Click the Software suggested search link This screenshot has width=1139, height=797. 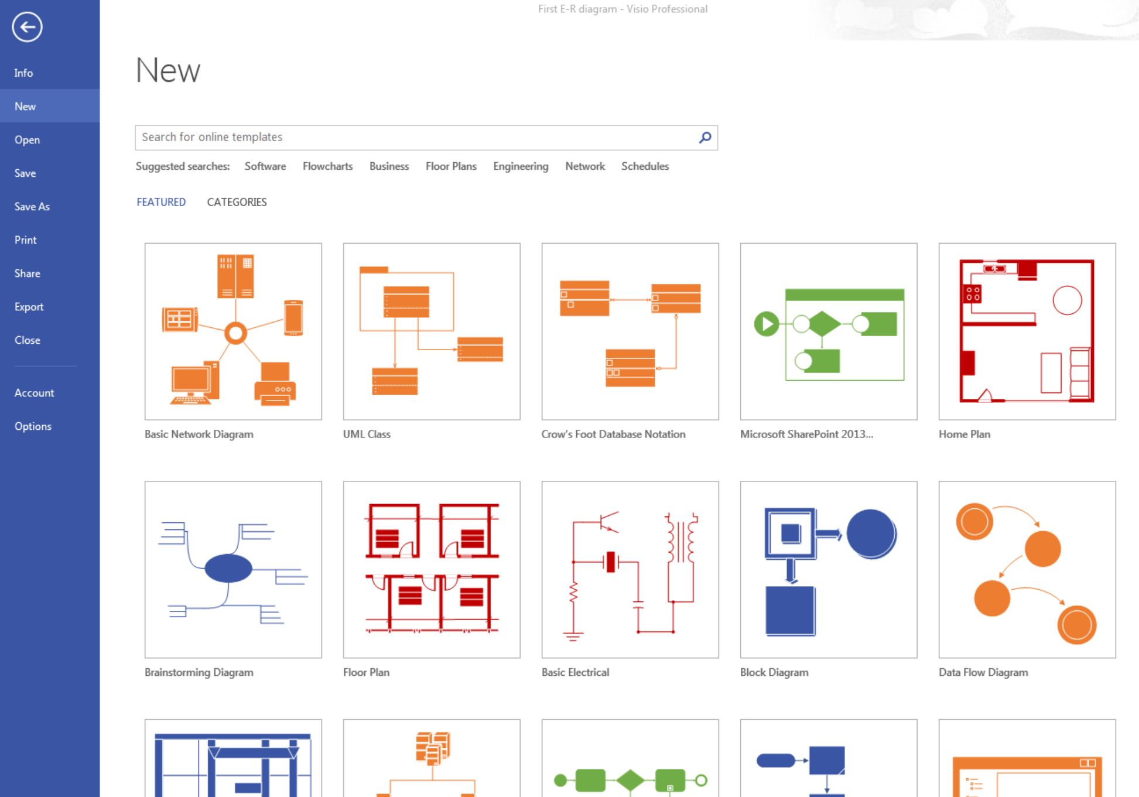click(x=264, y=165)
